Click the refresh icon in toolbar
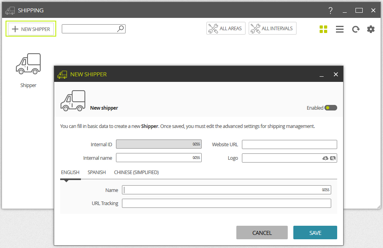Screen dimensions: 383x248 point(356,29)
